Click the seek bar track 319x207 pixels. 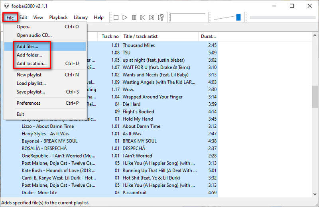pyautogui.click(x=282, y=18)
